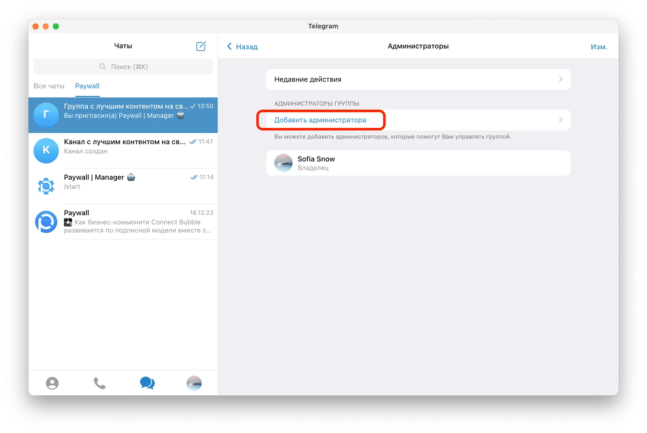
Task: Click chevron next to Добавить администратора
Action: coord(560,120)
